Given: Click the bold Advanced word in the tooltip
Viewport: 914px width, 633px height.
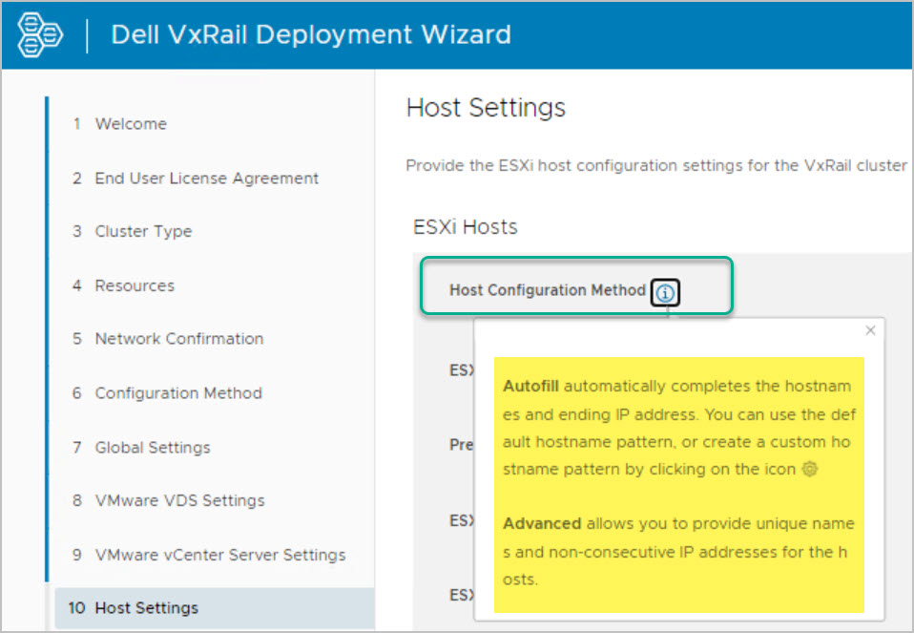Looking at the screenshot, I should click(x=541, y=523).
